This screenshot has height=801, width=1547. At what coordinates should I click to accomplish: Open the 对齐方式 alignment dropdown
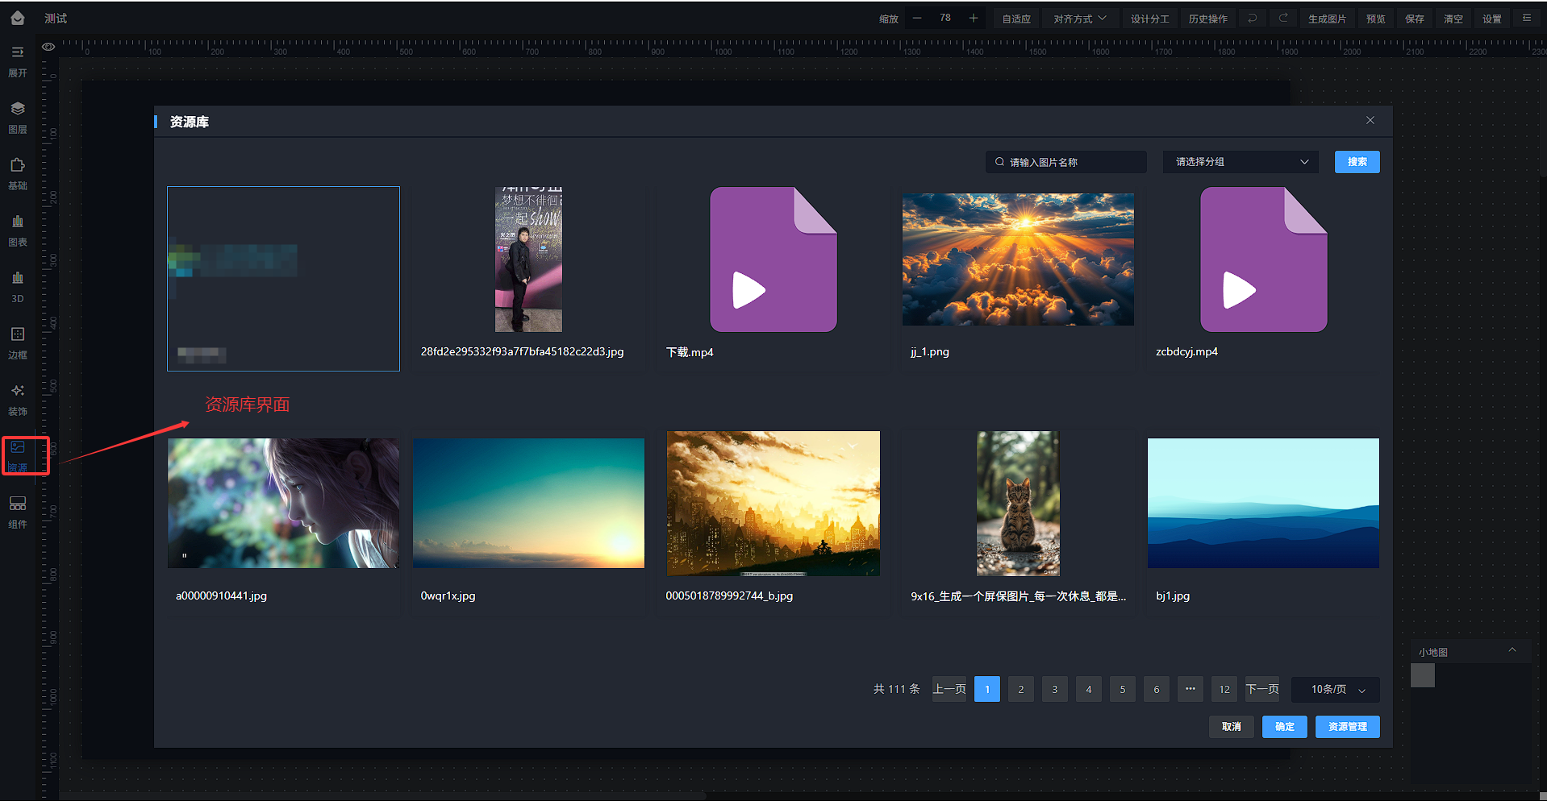[x=1080, y=19]
